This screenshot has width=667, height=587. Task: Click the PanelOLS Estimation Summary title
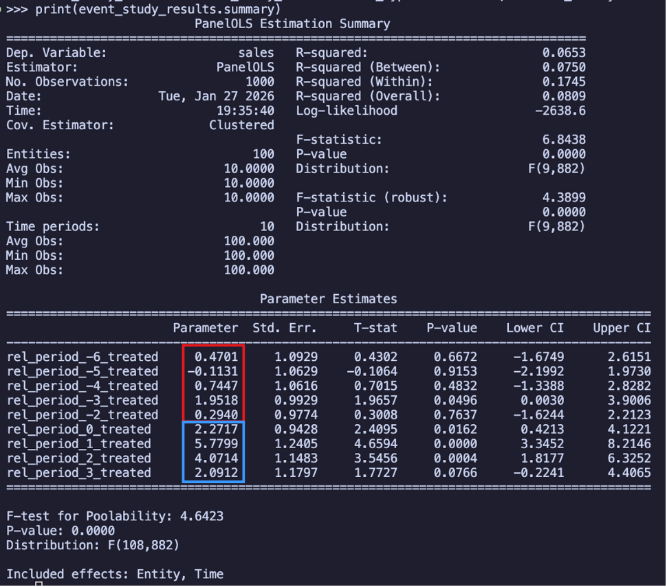pyautogui.click(x=292, y=24)
